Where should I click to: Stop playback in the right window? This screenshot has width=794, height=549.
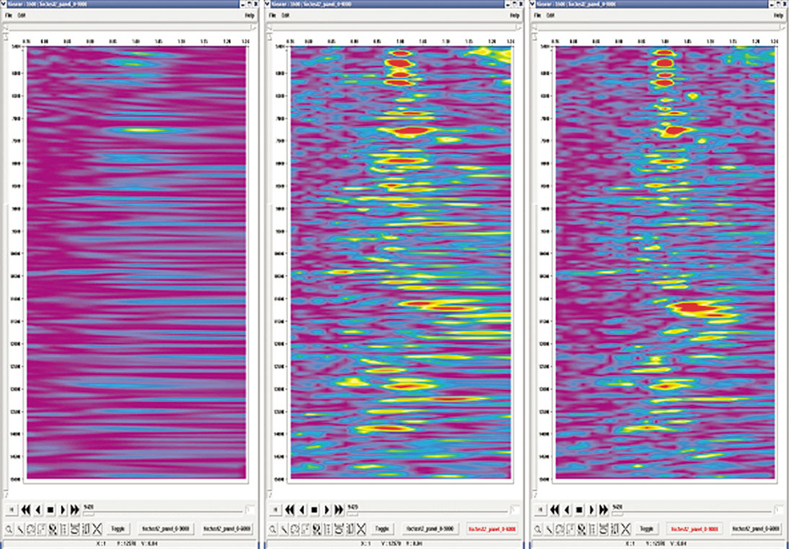tap(580, 509)
